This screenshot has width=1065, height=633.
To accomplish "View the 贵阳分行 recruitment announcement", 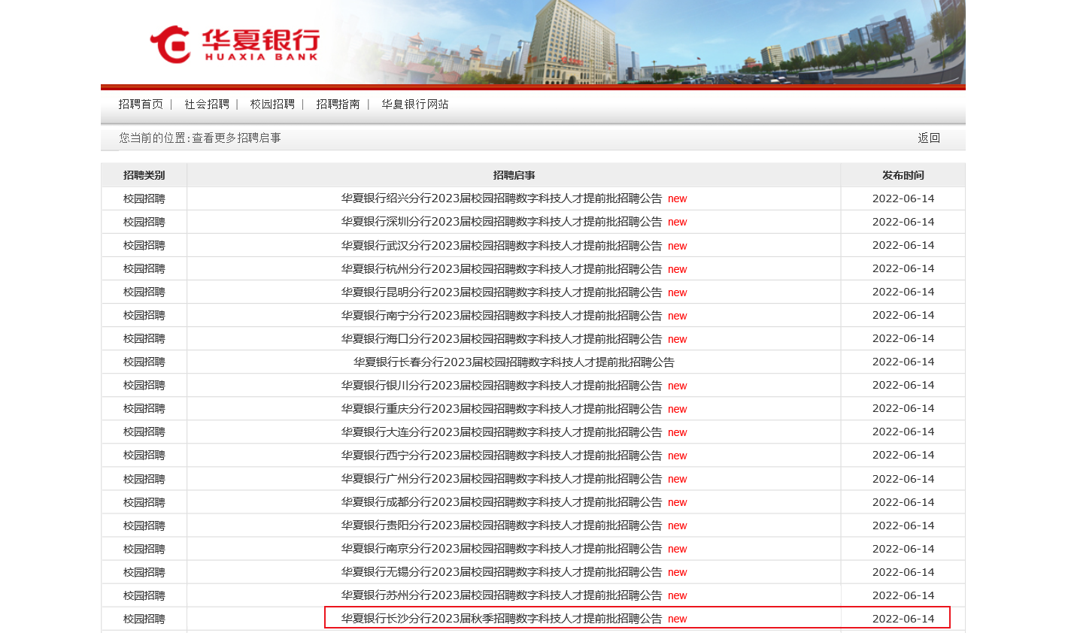I will click(502, 525).
